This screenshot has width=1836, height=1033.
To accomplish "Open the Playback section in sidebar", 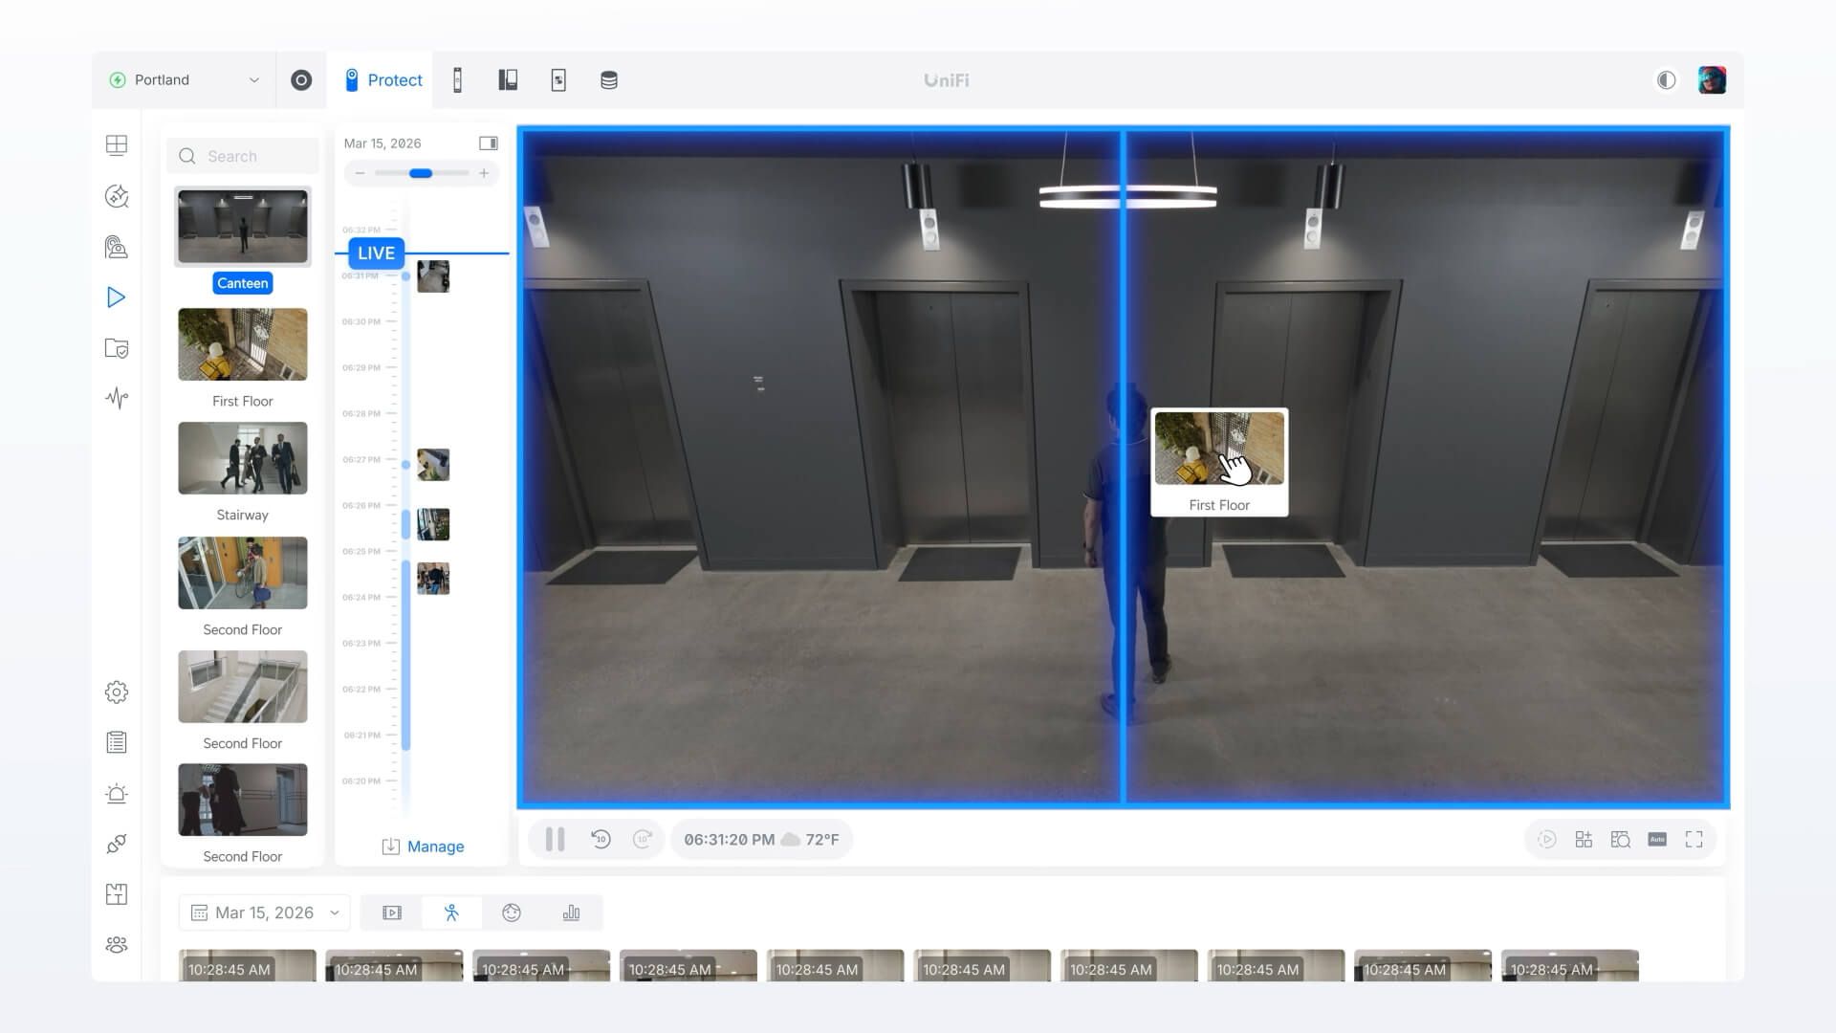I will click(x=116, y=297).
